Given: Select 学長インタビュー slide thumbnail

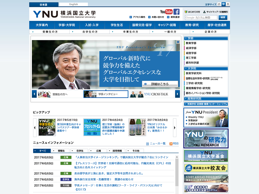Looking at the screenshot, I should click(x=106, y=94).
